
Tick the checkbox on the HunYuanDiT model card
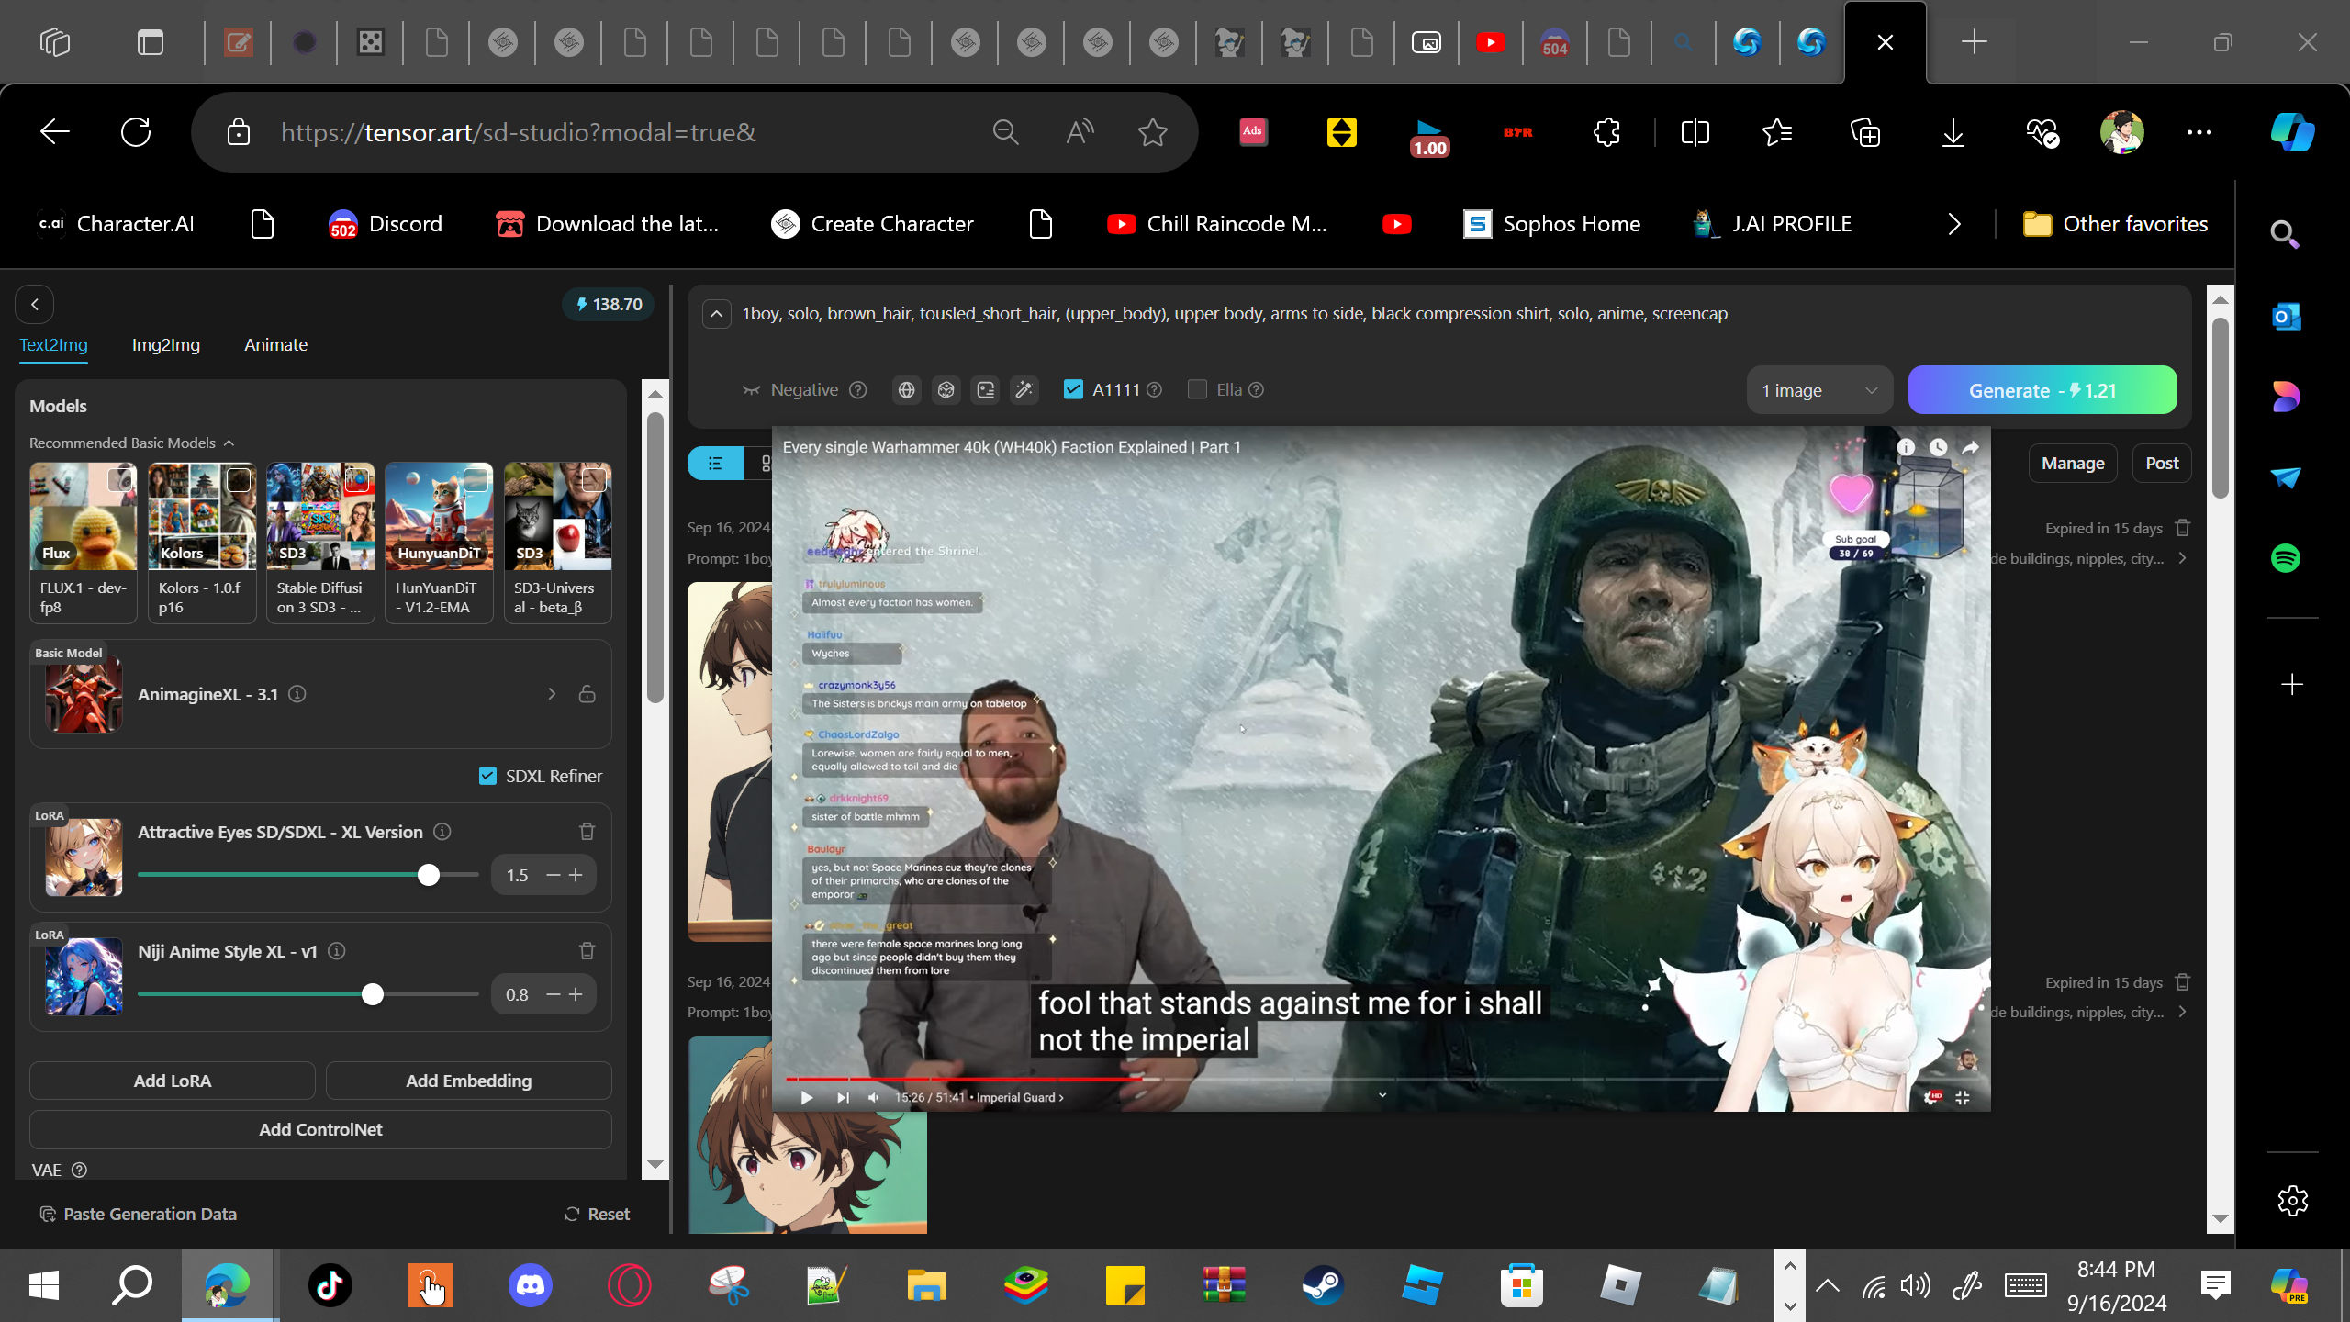click(476, 479)
